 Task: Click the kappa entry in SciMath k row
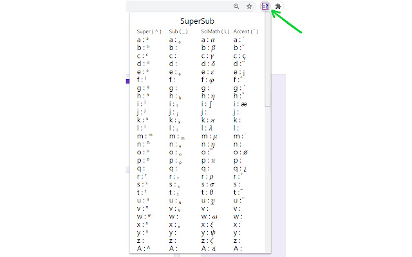[212, 120]
